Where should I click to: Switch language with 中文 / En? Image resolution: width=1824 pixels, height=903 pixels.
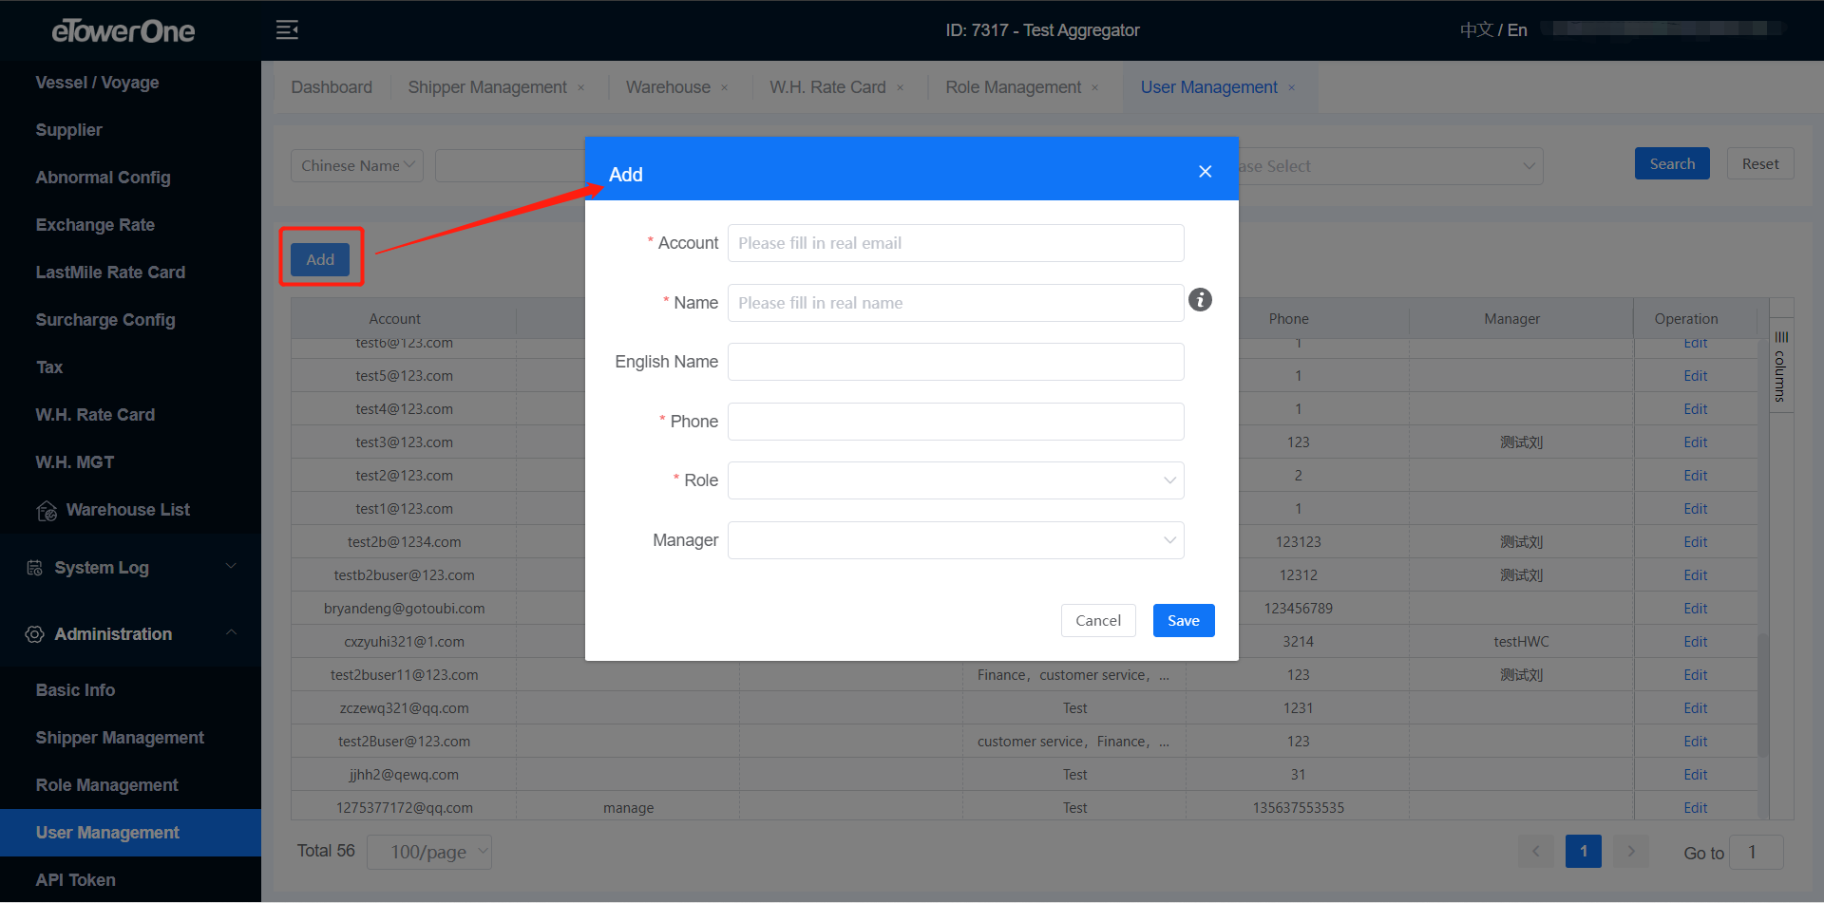[x=1493, y=30]
